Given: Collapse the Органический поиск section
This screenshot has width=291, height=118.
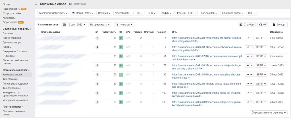Looking at the screenshot, I should click(16, 70).
